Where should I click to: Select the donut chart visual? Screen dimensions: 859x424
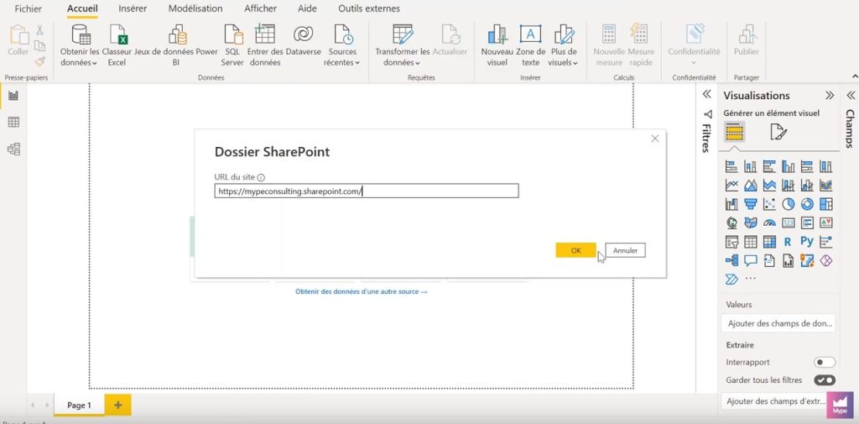tap(807, 205)
